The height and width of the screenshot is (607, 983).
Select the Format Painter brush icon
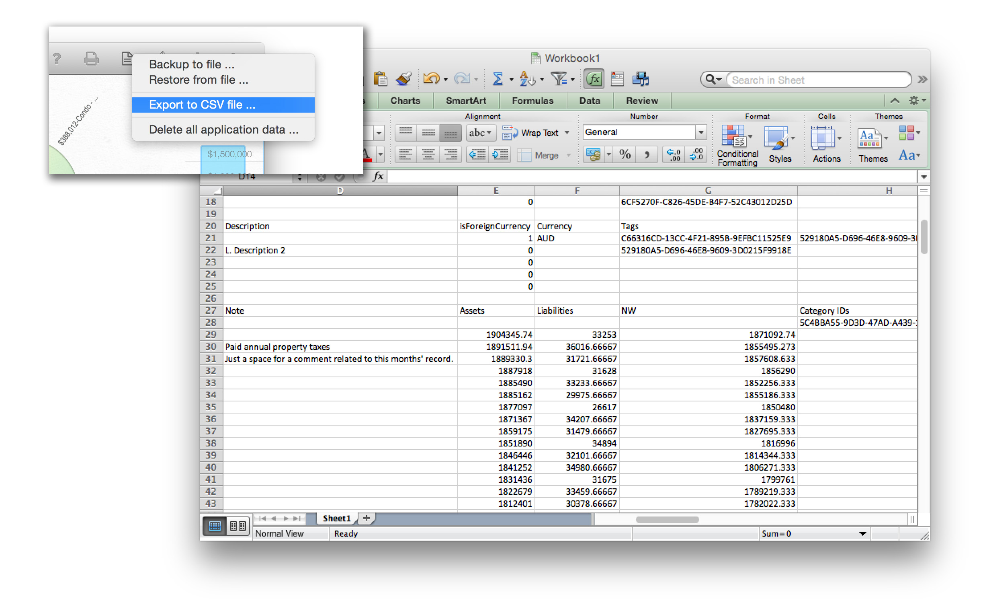tap(403, 79)
